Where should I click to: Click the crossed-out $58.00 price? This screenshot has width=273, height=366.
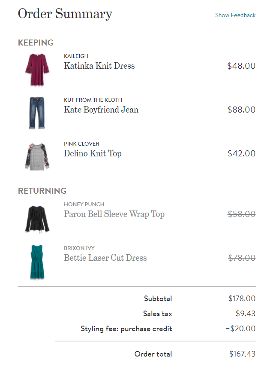(241, 214)
